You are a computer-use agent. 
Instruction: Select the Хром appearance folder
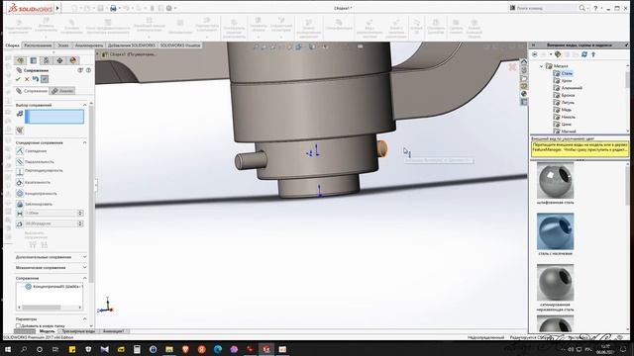[x=563, y=81]
